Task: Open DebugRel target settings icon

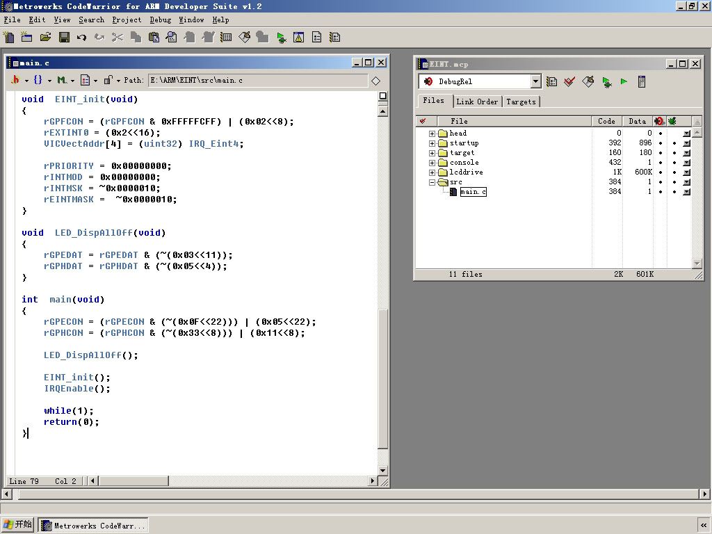Action: pos(552,82)
